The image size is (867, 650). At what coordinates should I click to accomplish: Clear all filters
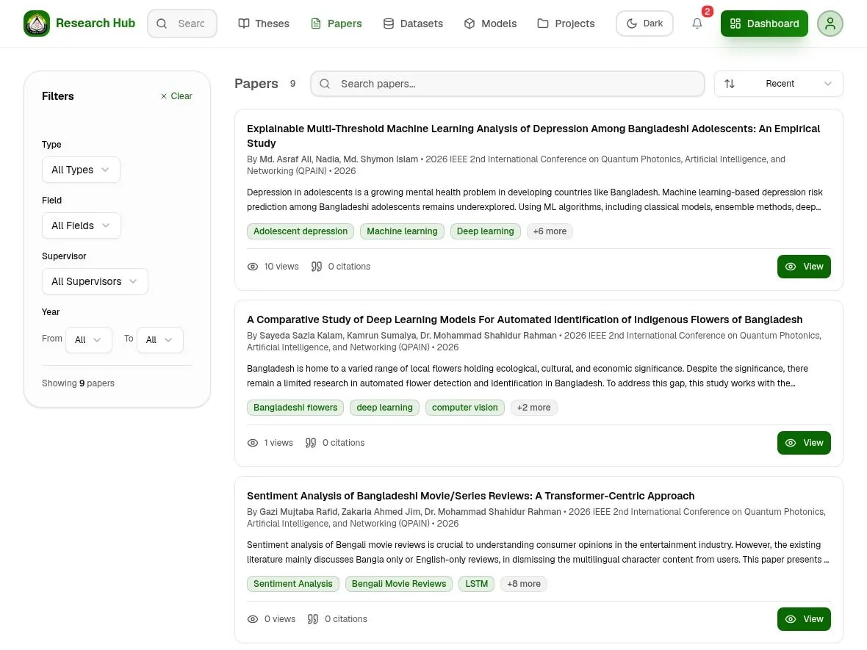pyautogui.click(x=176, y=96)
